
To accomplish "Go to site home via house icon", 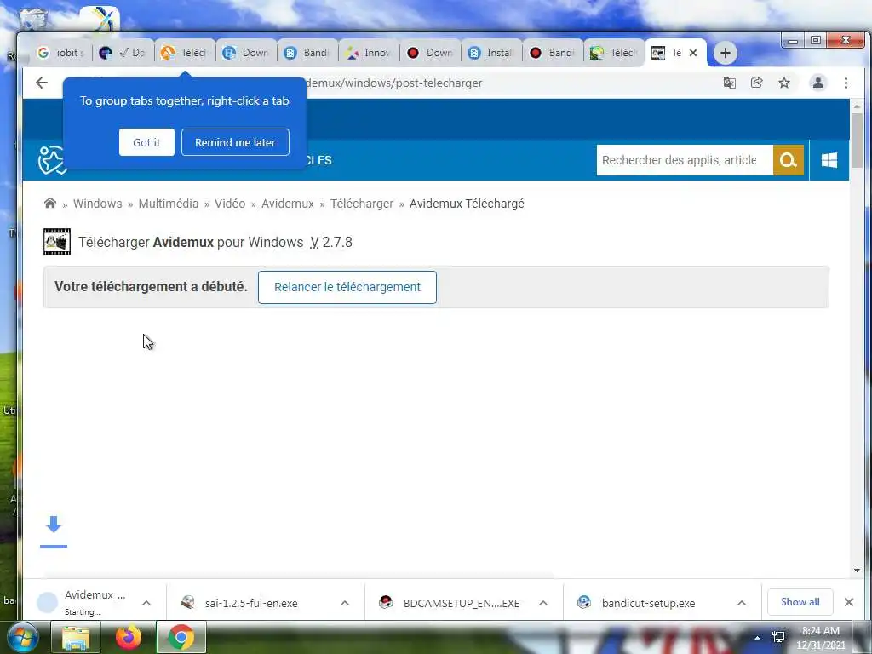I will pos(50,203).
